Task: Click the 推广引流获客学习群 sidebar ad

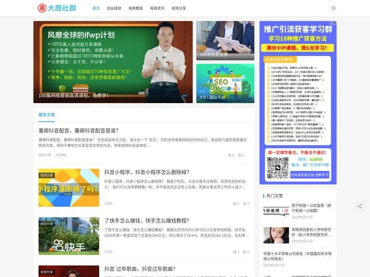Action: pyautogui.click(x=298, y=103)
